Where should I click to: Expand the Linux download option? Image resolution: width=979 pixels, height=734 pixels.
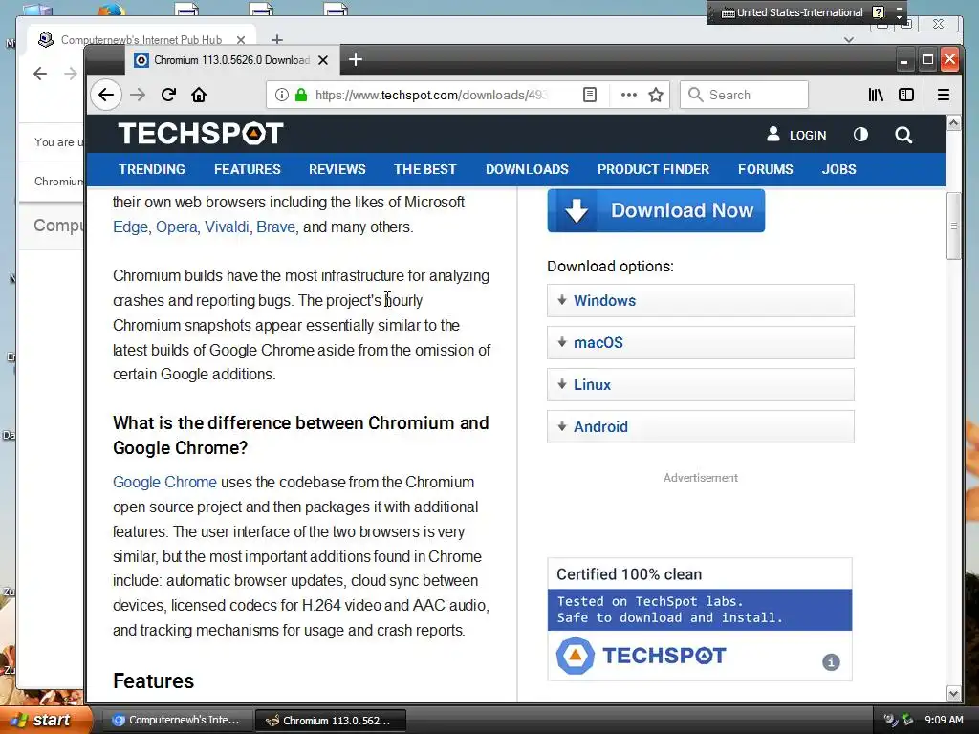[x=700, y=384]
